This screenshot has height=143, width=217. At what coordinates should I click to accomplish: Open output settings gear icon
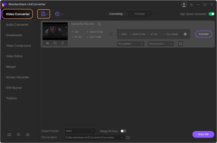point(185,34)
